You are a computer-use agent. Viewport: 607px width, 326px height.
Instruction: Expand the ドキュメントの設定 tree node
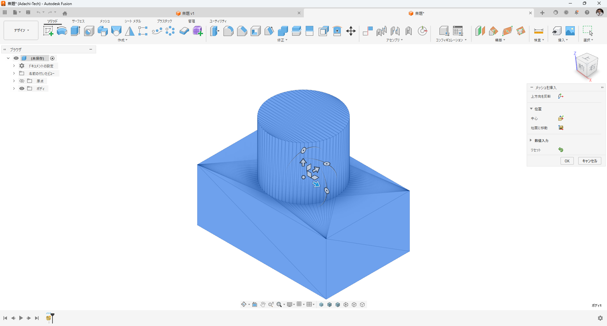pyautogui.click(x=14, y=66)
